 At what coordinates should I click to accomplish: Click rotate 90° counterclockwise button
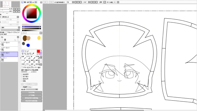coord(31,98)
